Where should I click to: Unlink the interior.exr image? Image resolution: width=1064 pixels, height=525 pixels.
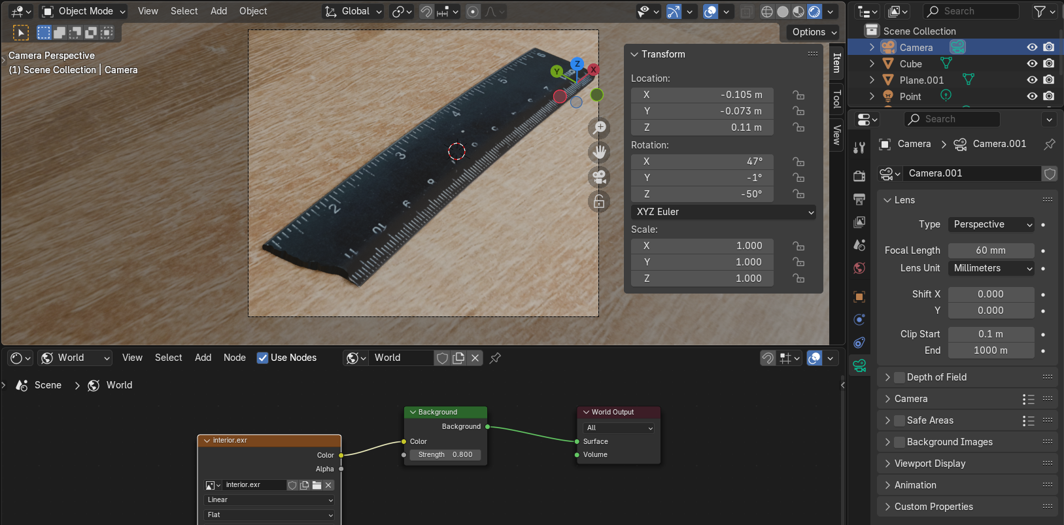(328, 485)
